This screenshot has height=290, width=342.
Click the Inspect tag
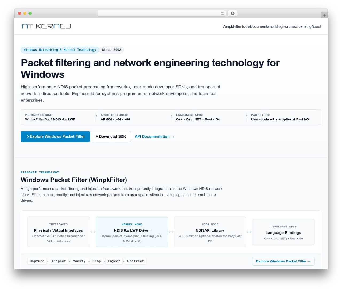coord(59,261)
